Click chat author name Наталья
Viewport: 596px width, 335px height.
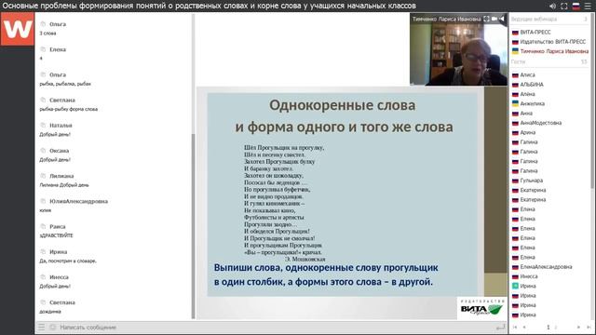tap(61, 126)
